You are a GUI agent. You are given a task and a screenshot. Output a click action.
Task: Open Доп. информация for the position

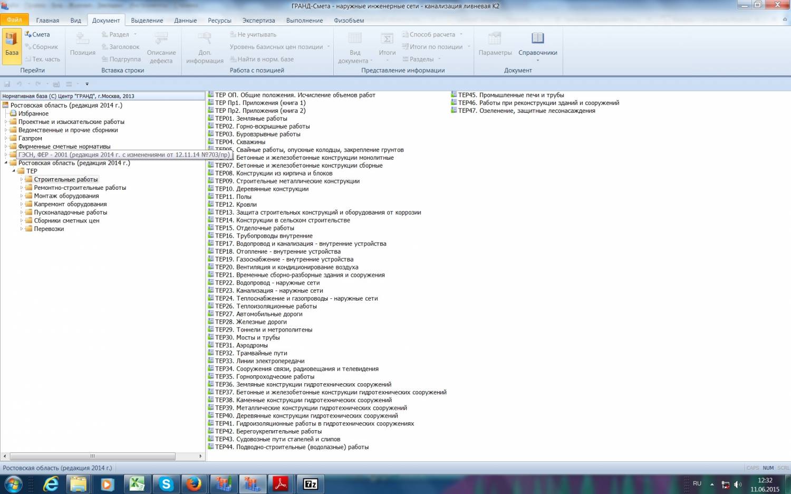[205, 47]
